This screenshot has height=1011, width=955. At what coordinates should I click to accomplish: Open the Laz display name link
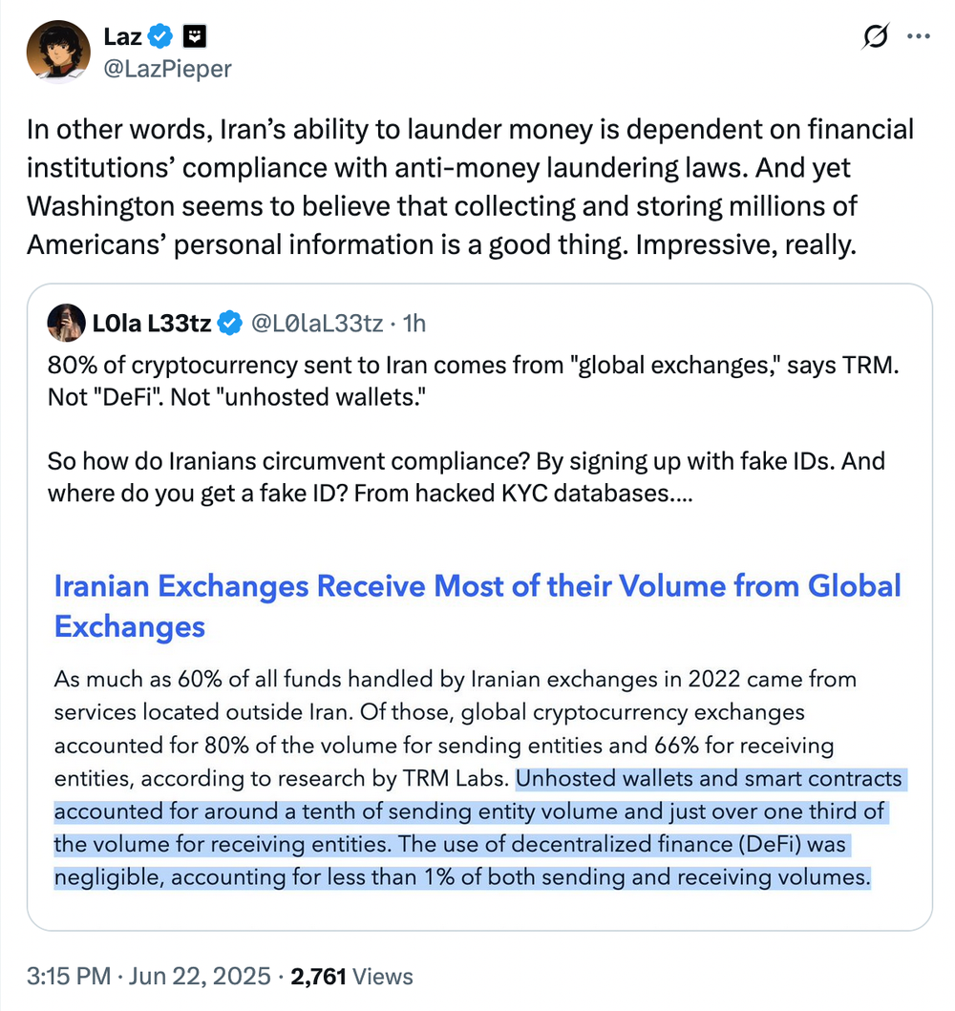point(122,38)
